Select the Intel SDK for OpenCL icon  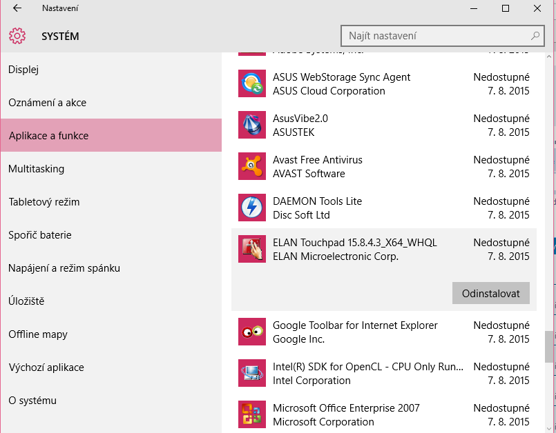pos(252,373)
